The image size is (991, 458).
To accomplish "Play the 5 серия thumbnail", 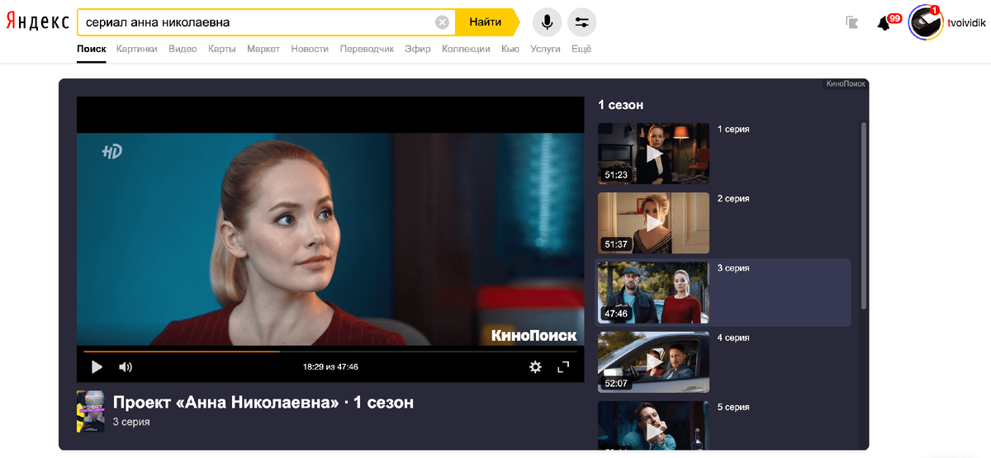I will 653,425.
